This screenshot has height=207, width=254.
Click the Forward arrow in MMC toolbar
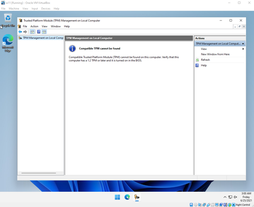point(25,32)
